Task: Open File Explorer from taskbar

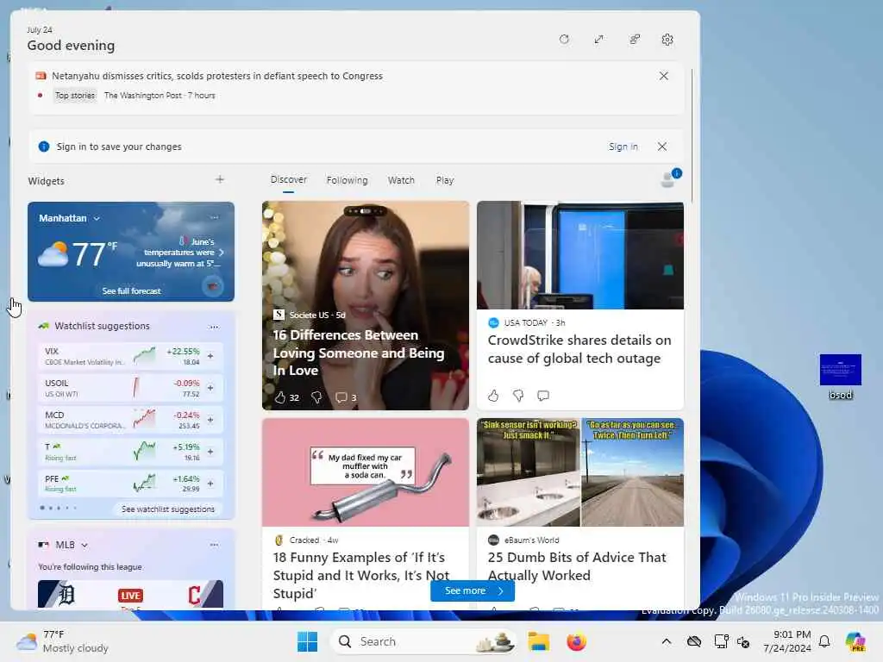Action: [538, 641]
